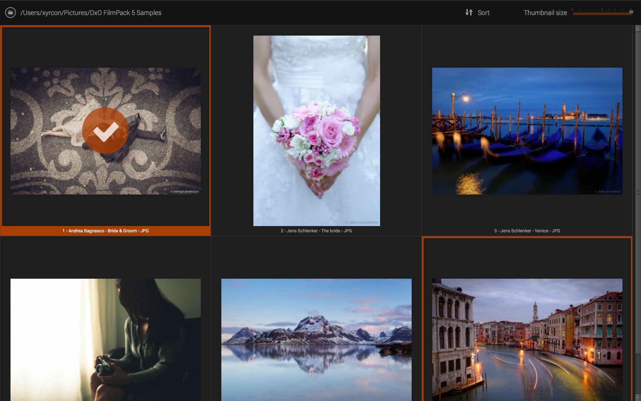The image size is (641, 401).
Task: Click the folder path /Users/xyrcon/Pictures/DxO FilmPack 5 Samples
Action: [x=91, y=13]
